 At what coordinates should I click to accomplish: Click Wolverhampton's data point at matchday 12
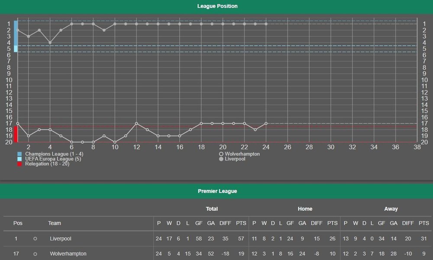tap(136, 124)
